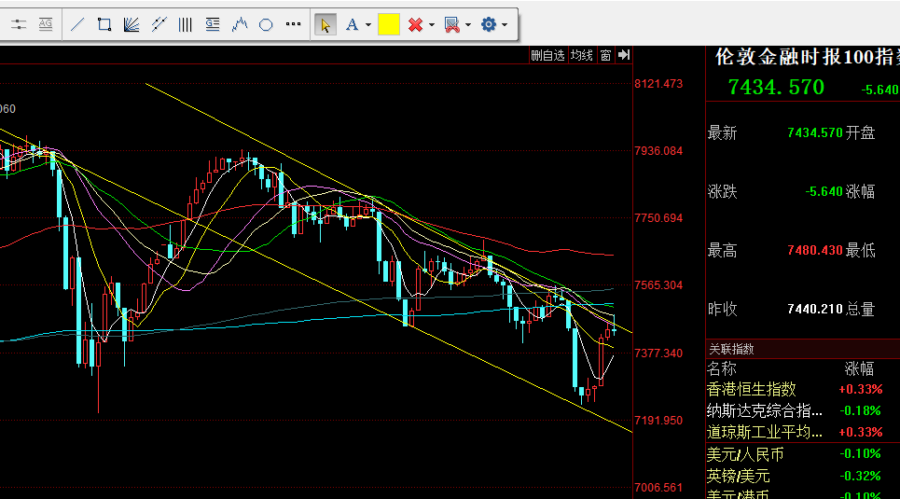Click the 7565.304 price axis label
Screen dimensions: 900x499
pos(658,285)
